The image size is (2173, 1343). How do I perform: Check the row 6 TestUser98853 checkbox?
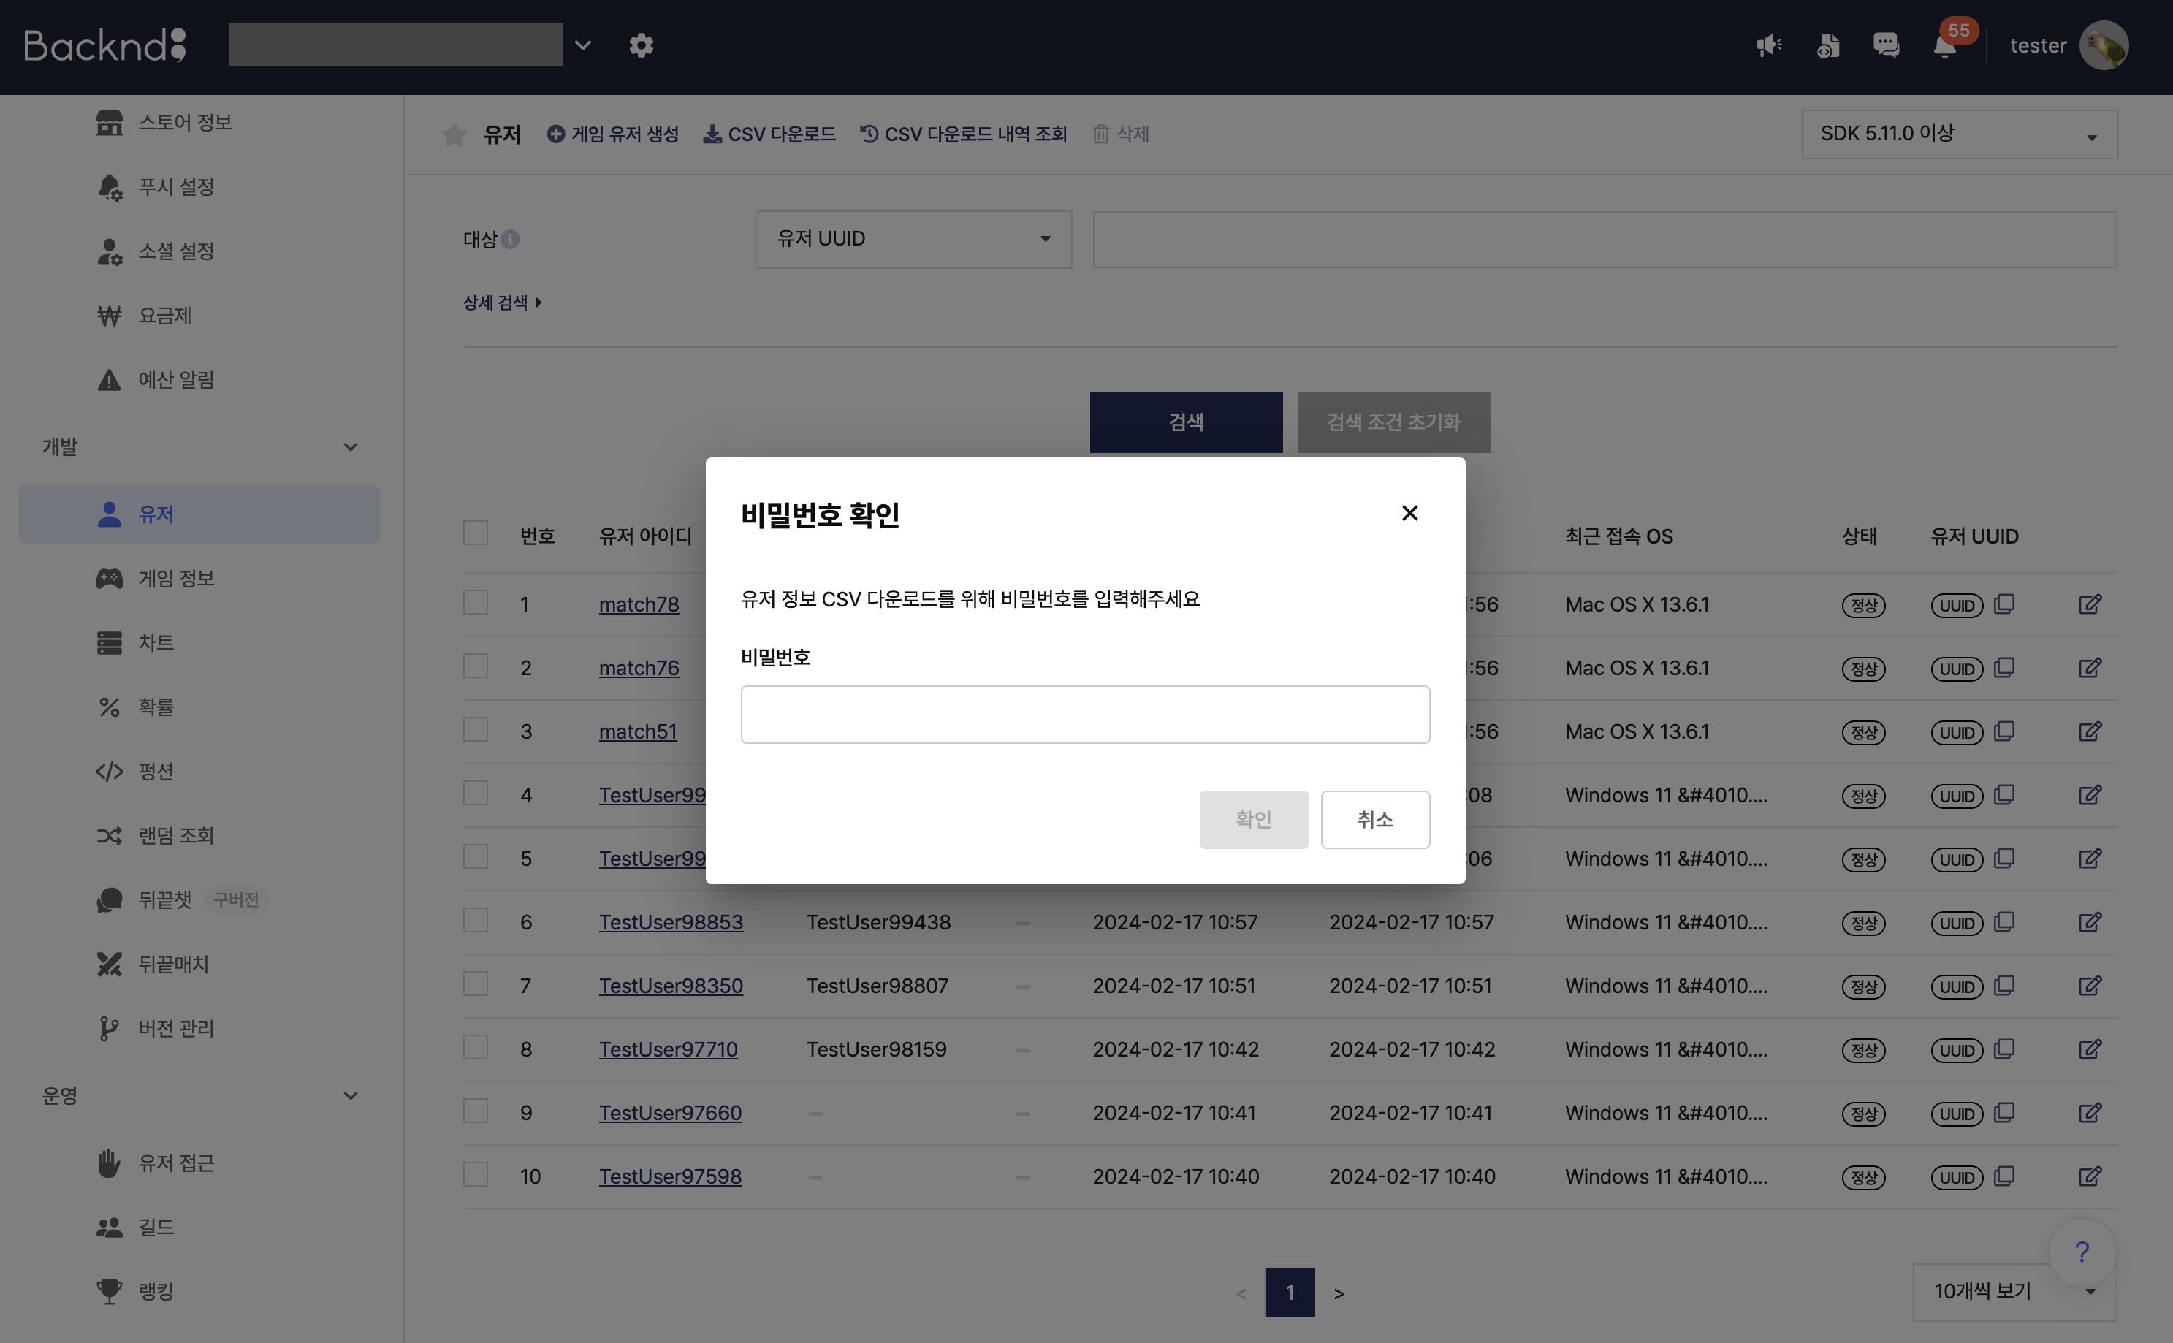click(476, 920)
